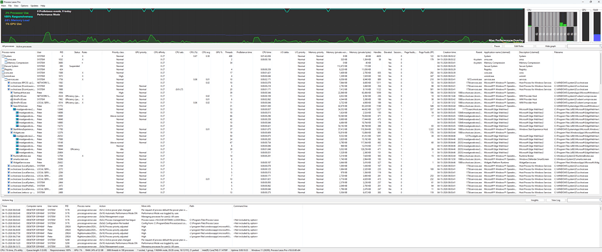The image size is (602, 252).
Task: Click the csrss.exe process icon
Action: click(x=3, y=72)
